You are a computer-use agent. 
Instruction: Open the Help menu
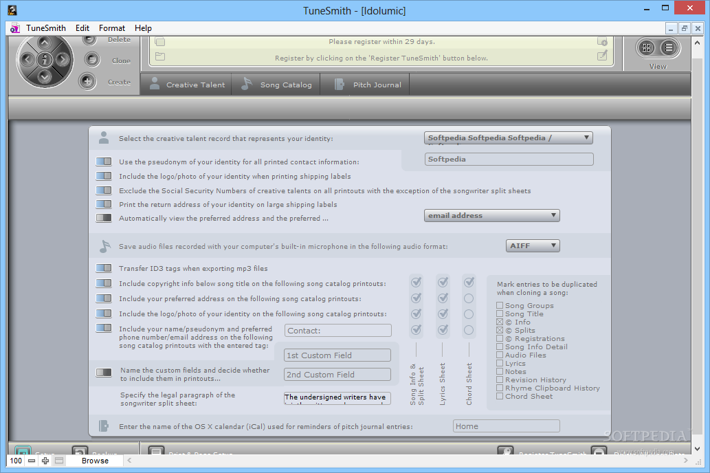(x=143, y=28)
